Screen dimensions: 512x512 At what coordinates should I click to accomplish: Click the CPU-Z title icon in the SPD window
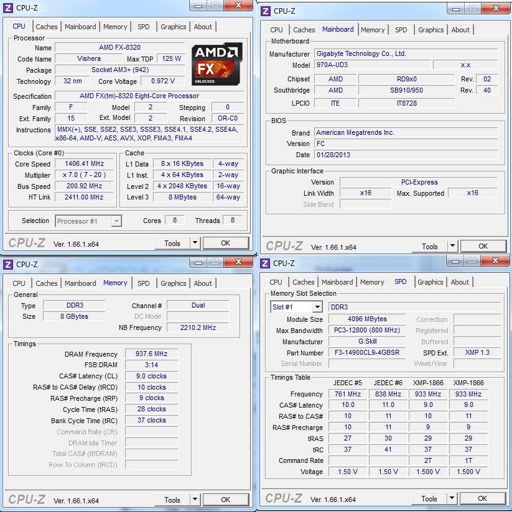265,263
